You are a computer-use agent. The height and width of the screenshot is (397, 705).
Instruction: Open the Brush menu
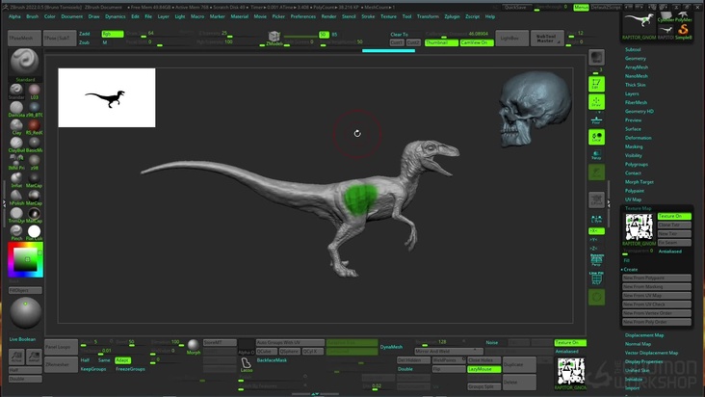point(32,16)
